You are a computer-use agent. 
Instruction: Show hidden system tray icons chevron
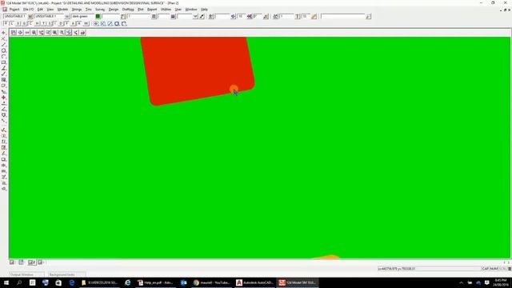click(x=461, y=282)
